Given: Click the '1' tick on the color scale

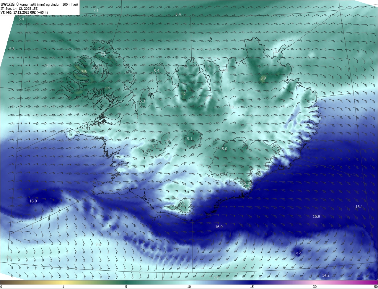Looking at the screenshot, I should point(63,287).
